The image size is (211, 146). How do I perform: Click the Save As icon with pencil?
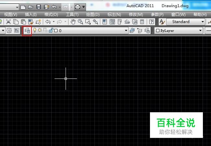46,7
